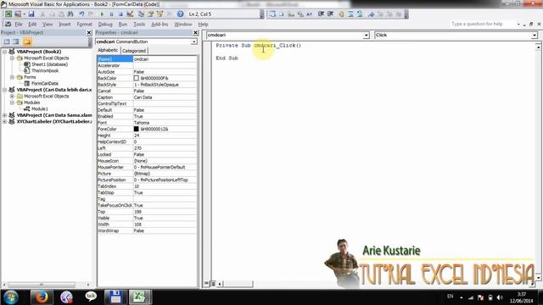Click View Code in the Project pane
This screenshot has height=305, width=543.
7,42
